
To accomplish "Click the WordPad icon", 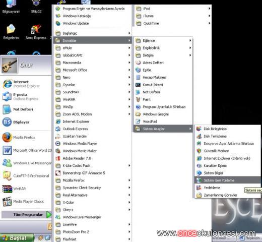I will point(138,122).
